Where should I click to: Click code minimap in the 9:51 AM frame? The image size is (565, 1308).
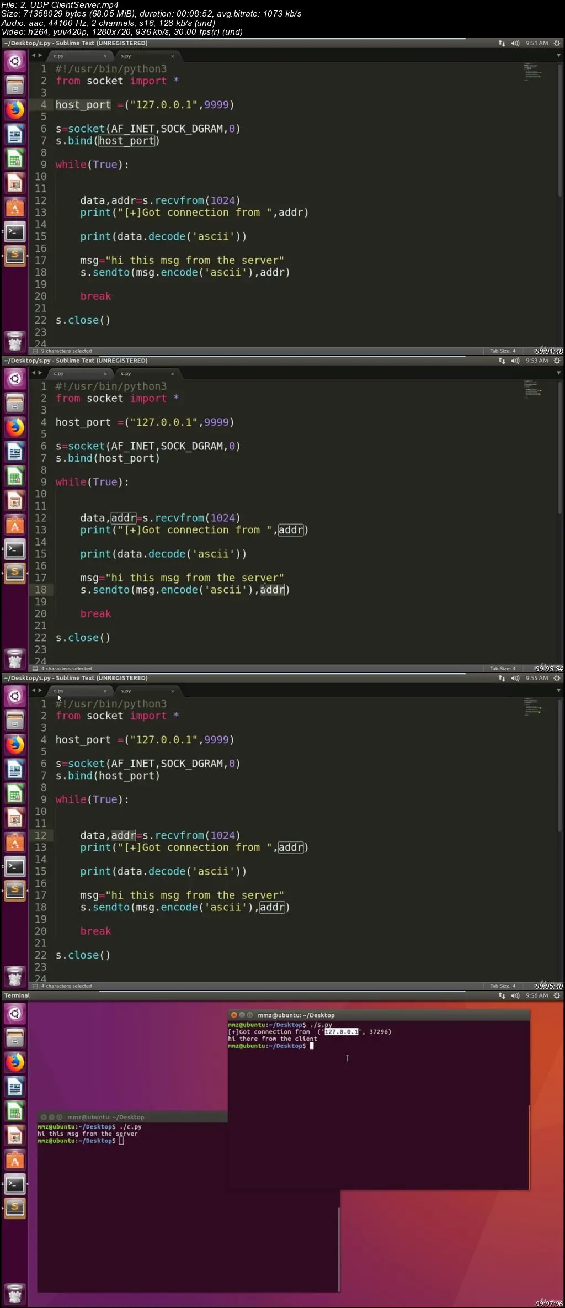click(533, 72)
